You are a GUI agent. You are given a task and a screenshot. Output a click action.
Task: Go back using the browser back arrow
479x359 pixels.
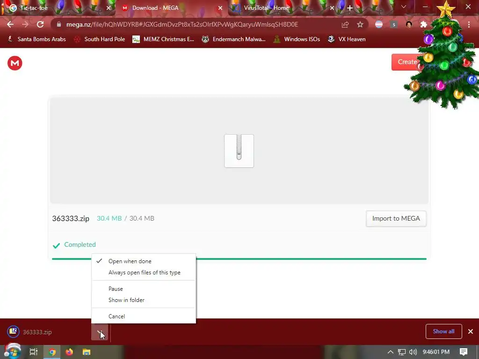(10, 24)
